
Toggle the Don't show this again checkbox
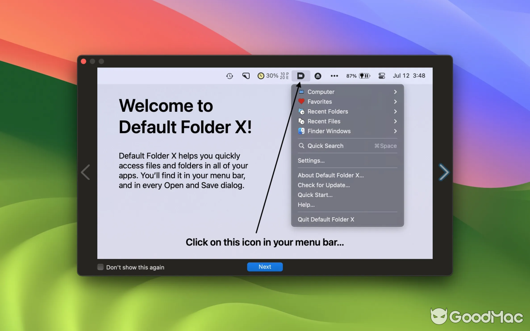click(x=100, y=267)
